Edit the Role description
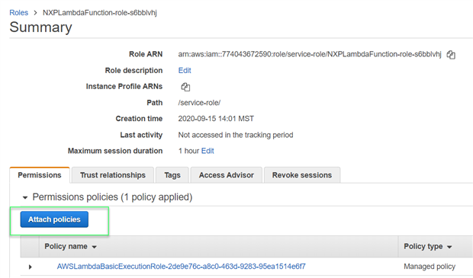This screenshot has height=278, width=473. click(x=185, y=71)
